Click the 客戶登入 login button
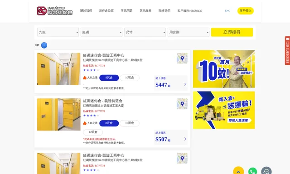 pyautogui.click(x=246, y=11)
